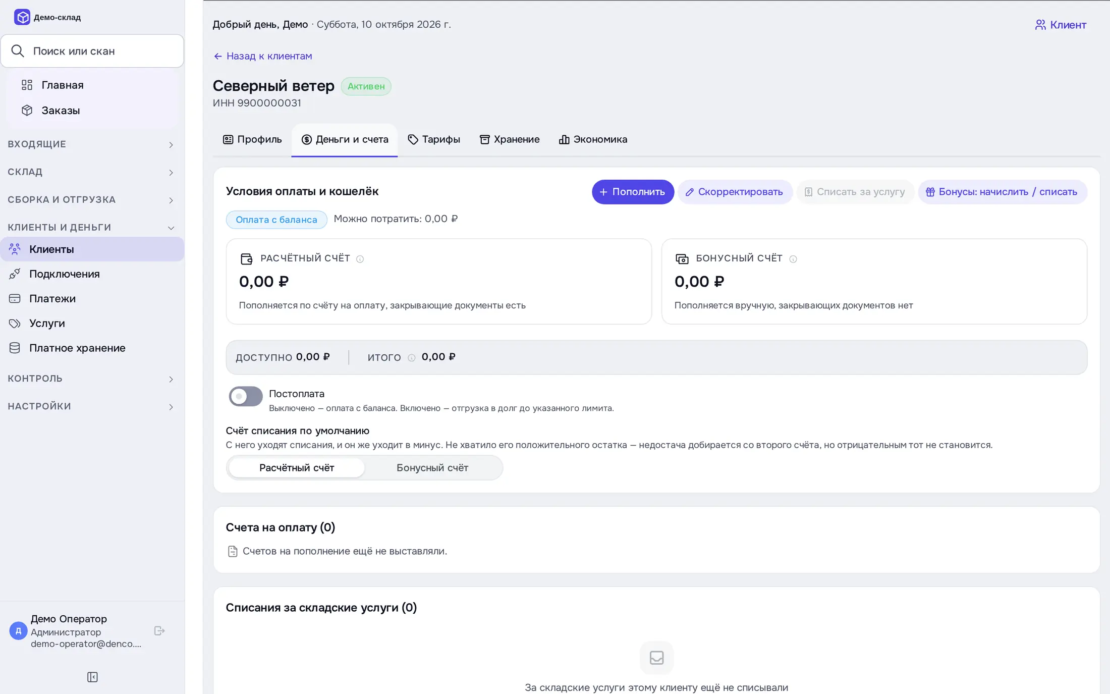The height and width of the screenshot is (694, 1110).
Task: Click info icon beside Бонусный счёт
Action: point(793,259)
